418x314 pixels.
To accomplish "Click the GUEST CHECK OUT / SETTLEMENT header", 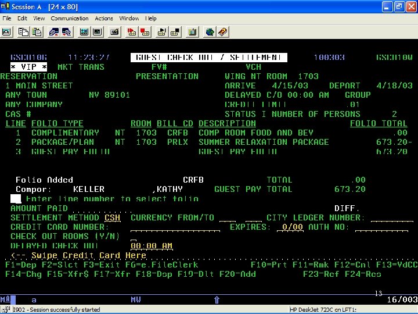I will point(209,58).
